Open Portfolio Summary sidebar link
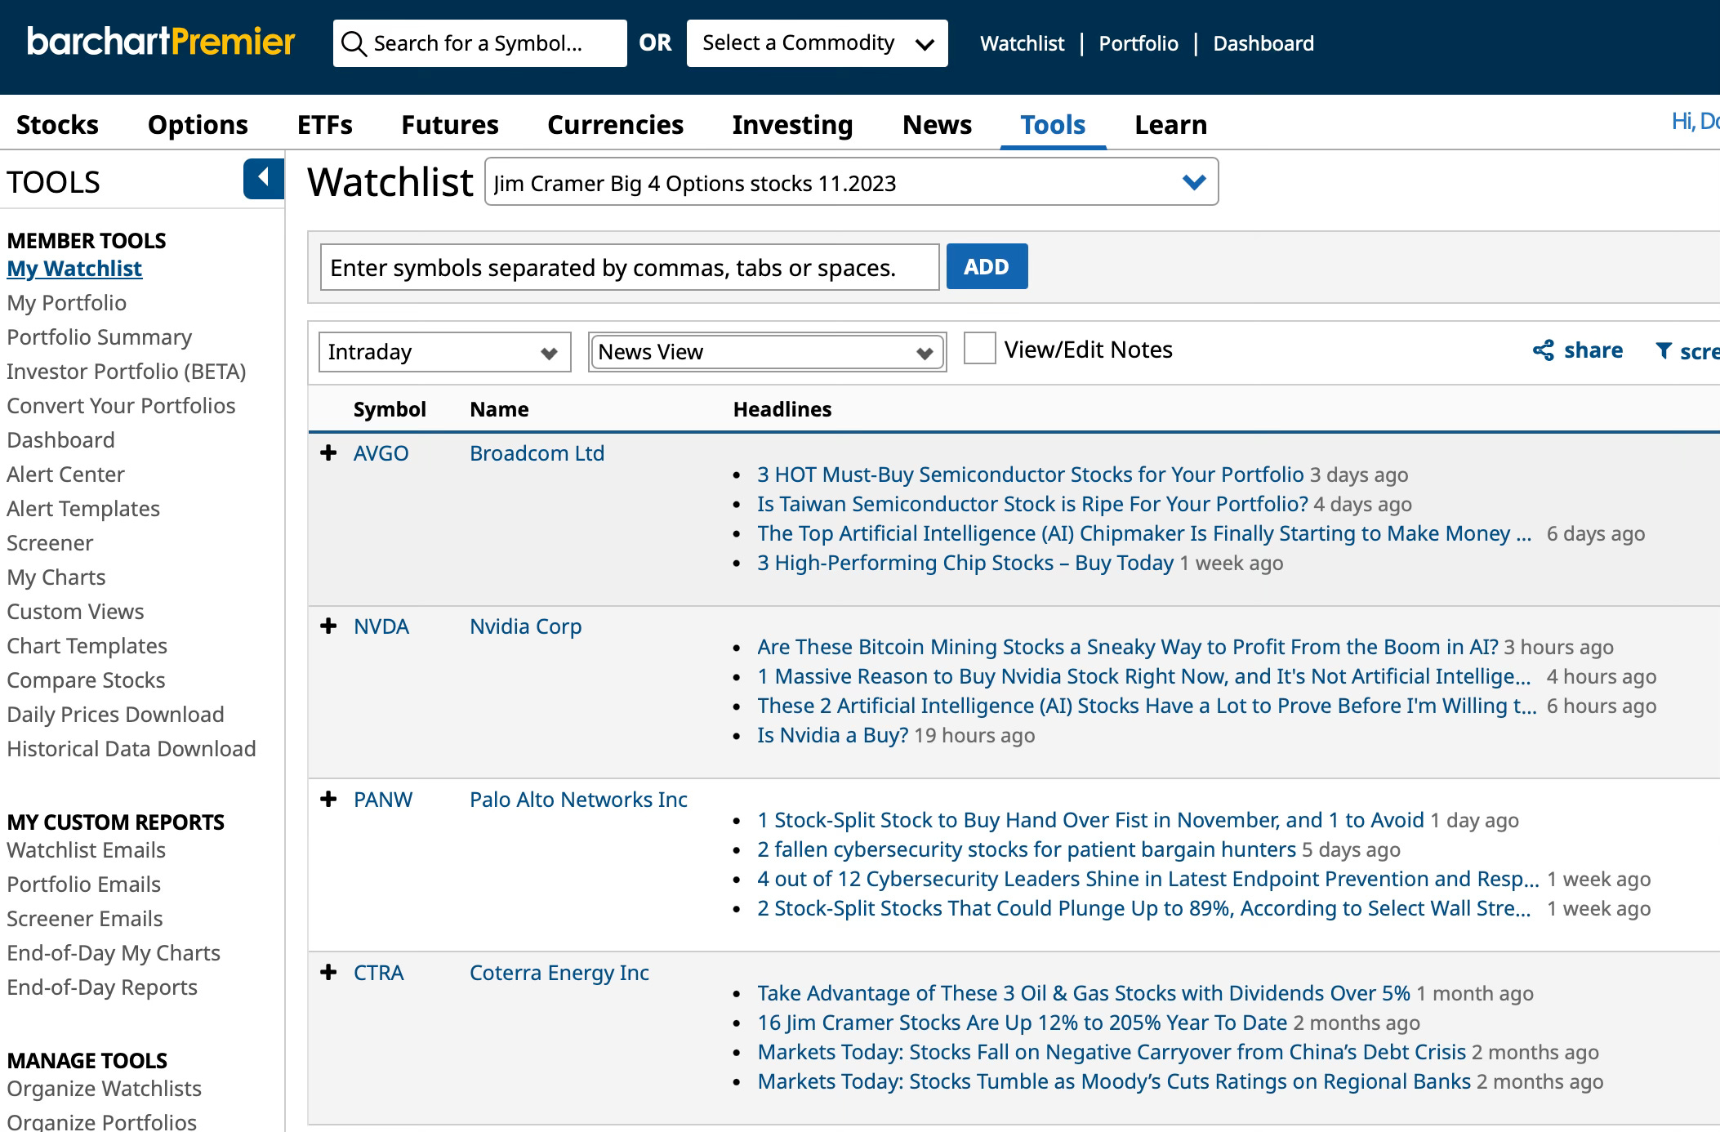1720x1132 pixels. pyautogui.click(x=99, y=337)
